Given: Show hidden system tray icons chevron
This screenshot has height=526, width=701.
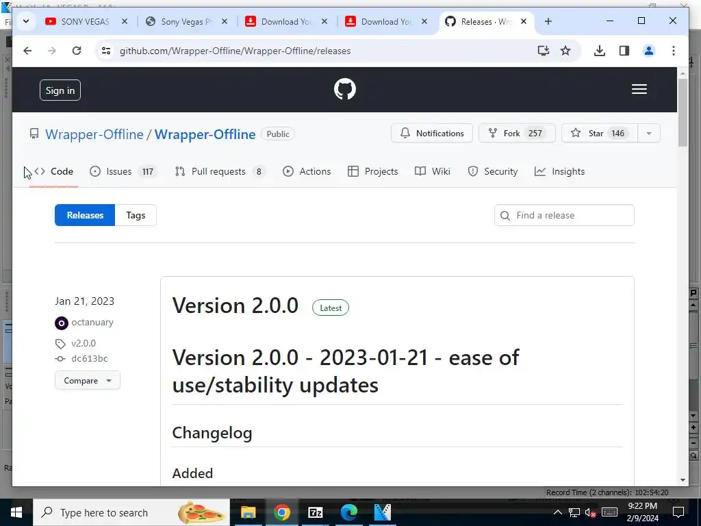Looking at the screenshot, I should [x=557, y=512].
